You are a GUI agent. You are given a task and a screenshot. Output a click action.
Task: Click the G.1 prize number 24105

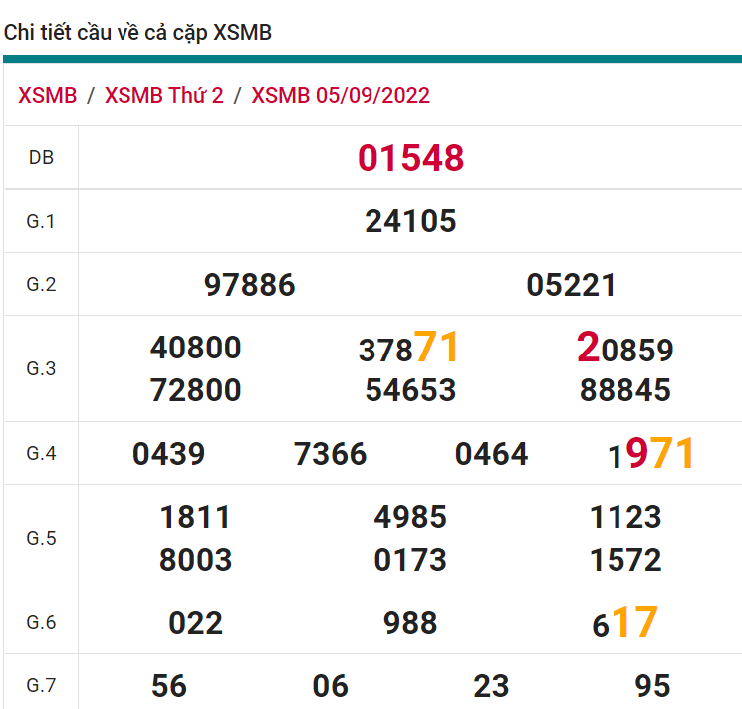coord(410,221)
